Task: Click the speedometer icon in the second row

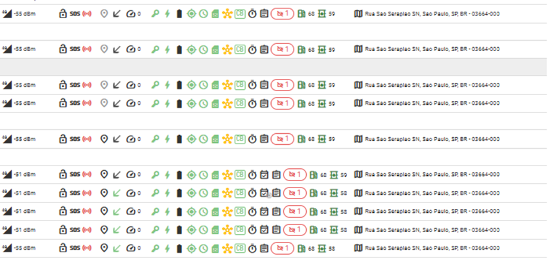Action: pos(130,49)
